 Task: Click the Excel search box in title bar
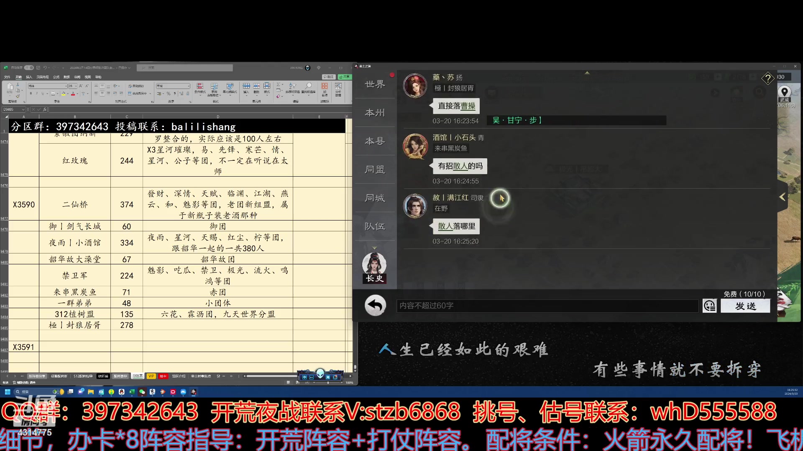click(x=185, y=68)
